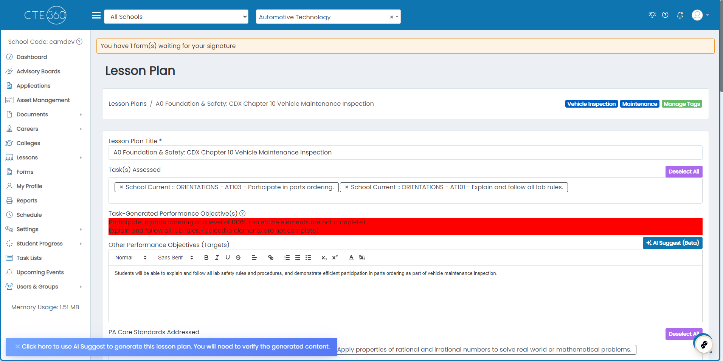Click the AI Suggest (Beta) button
Viewport: 723px width, 361px height.
672,243
